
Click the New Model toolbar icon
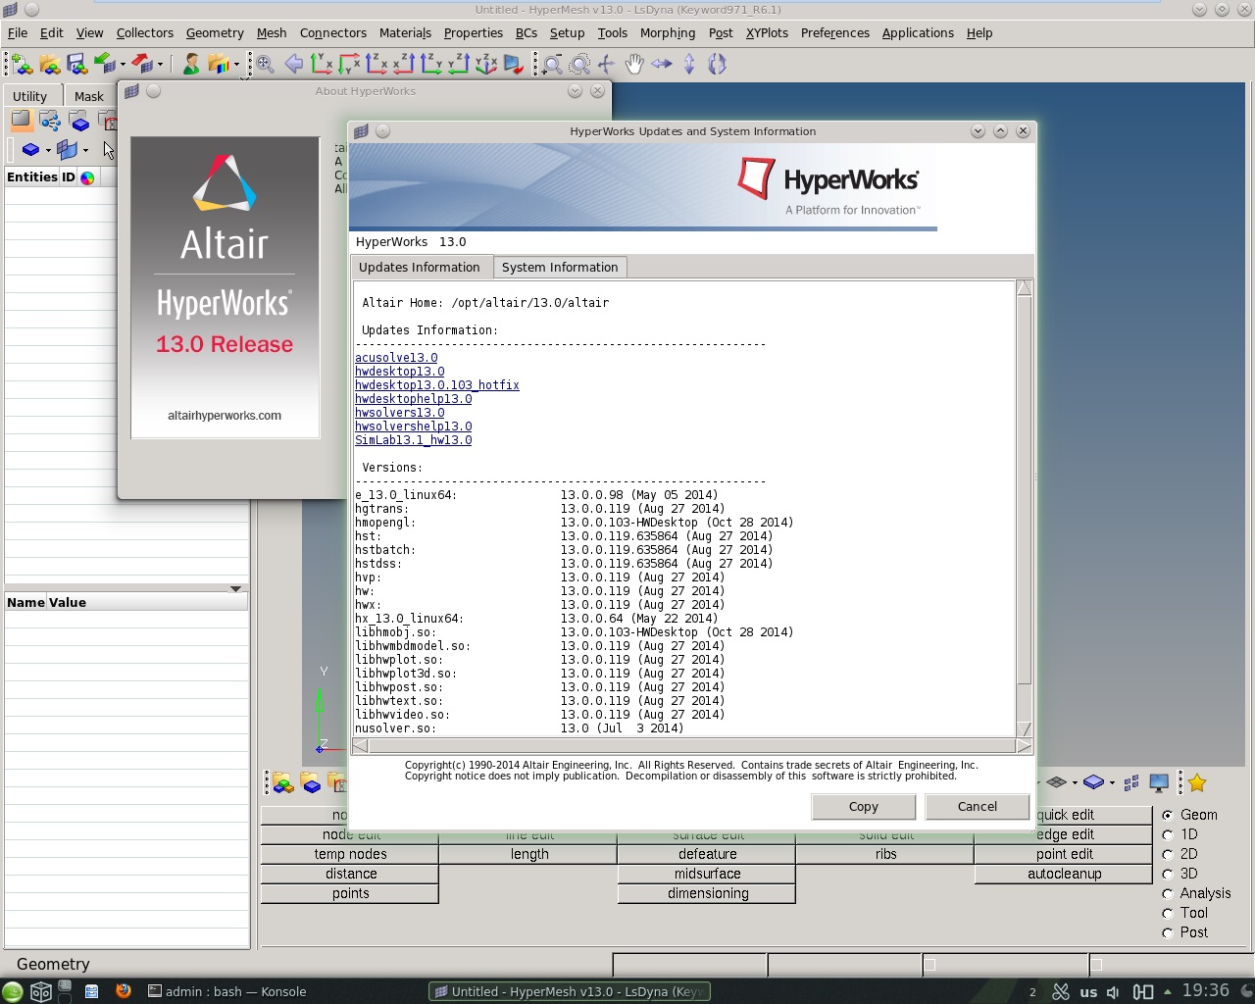[x=23, y=65]
